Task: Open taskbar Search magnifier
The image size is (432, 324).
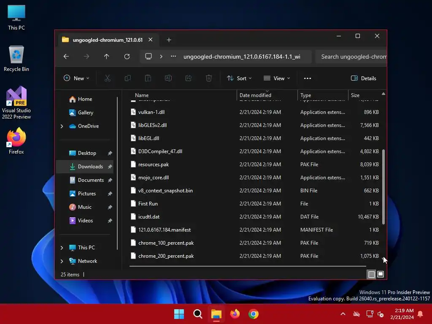Action: (x=197, y=314)
